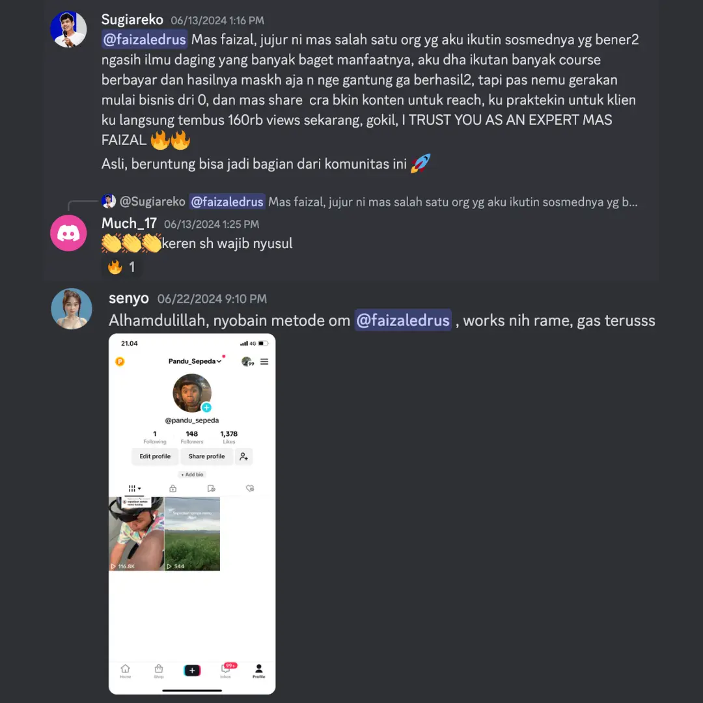Toggle the fire reaction on Much_17's message
The width and height of the screenshot is (703, 703).
122,268
